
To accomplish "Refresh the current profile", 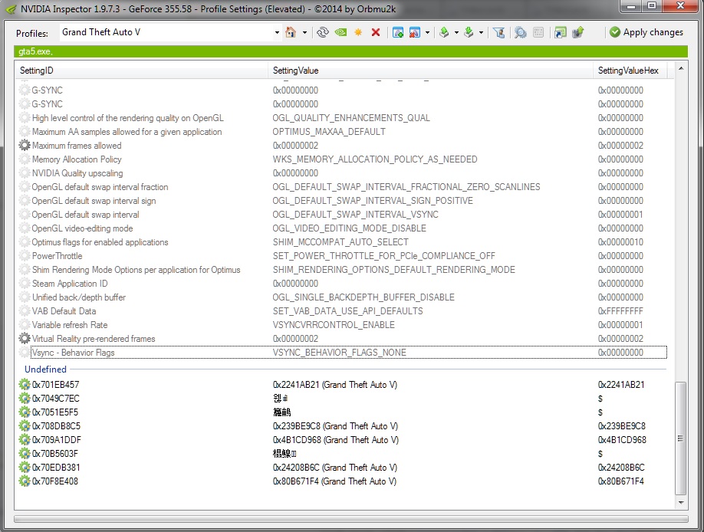I will pos(322,32).
